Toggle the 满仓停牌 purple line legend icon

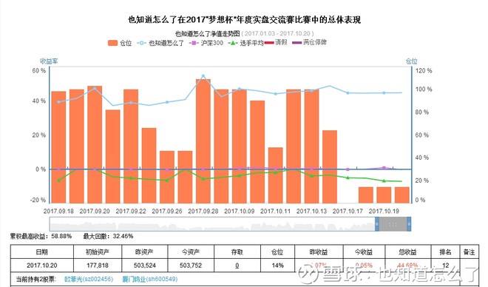click(297, 43)
